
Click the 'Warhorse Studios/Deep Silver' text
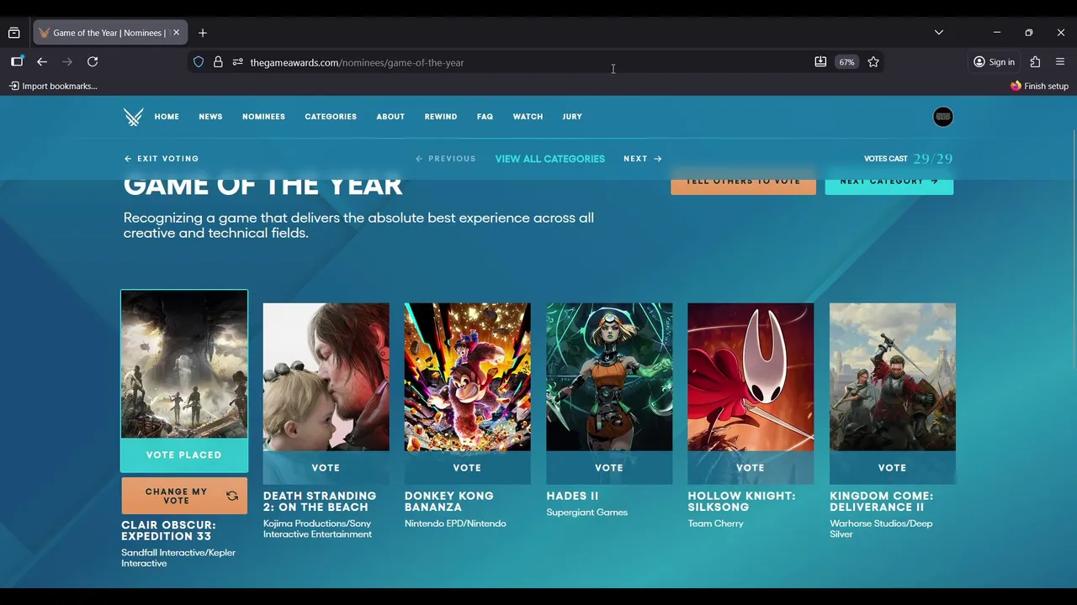pyautogui.click(x=881, y=529)
